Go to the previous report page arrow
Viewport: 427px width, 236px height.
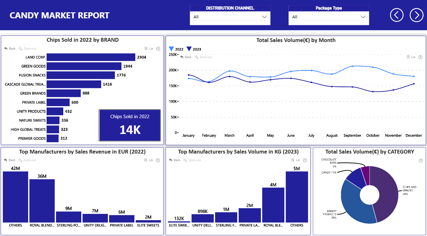397,15
